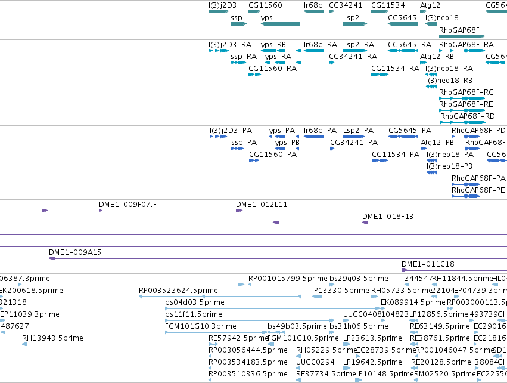Open the yps-PA protein feature

284,137
